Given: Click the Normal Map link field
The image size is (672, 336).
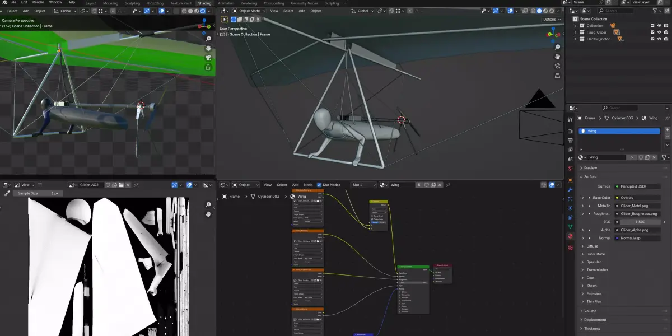Looking at the screenshot, I should tap(637, 238).
